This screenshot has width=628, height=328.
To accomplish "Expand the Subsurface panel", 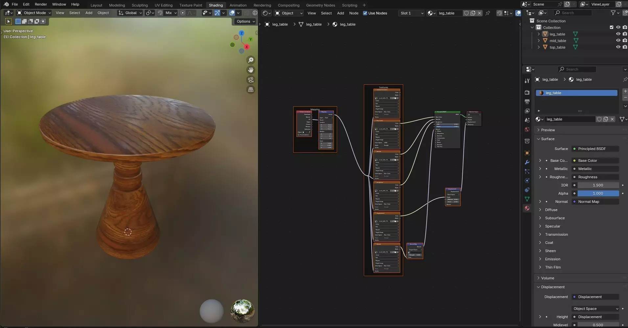I will (x=555, y=218).
